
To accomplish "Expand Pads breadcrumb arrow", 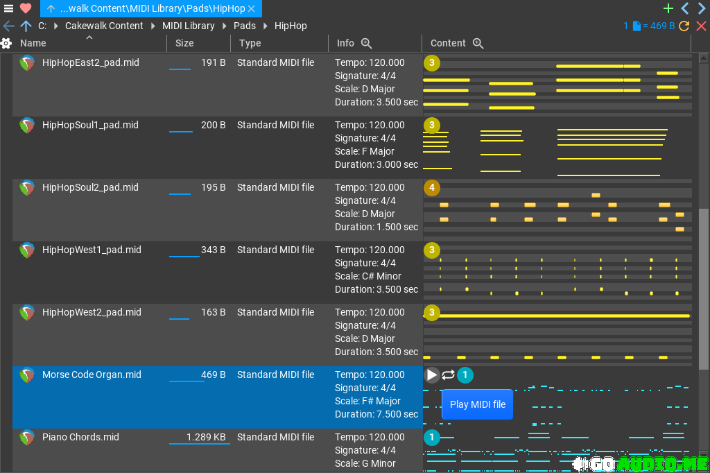I will pyautogui.click(x=266, y=26).
